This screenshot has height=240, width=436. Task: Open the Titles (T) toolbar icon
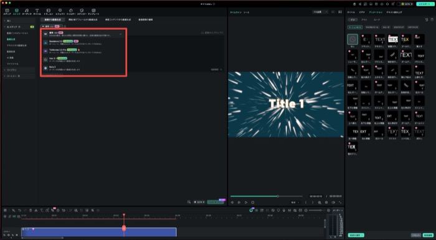pyautogui.click(x=37, y=12)
